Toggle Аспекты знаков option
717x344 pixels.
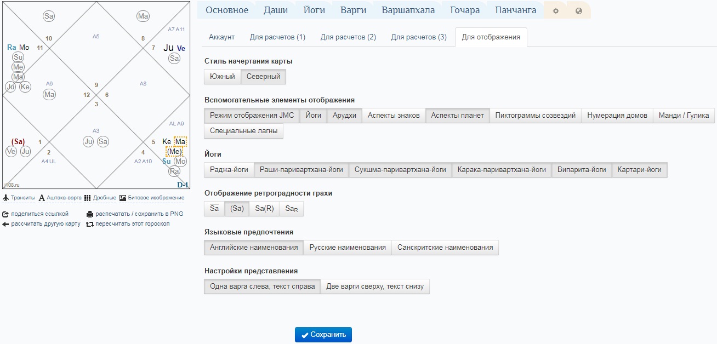coord(394,116)
